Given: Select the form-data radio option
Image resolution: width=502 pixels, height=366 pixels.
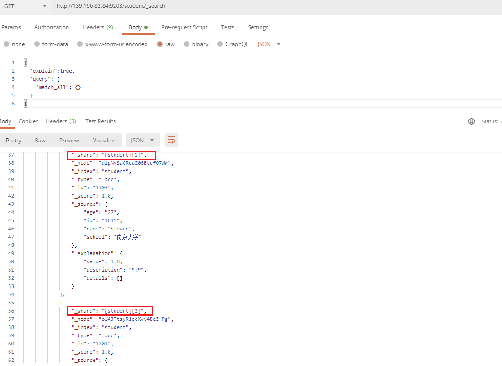Looking at the screenshot, I should tap(37, 44).
